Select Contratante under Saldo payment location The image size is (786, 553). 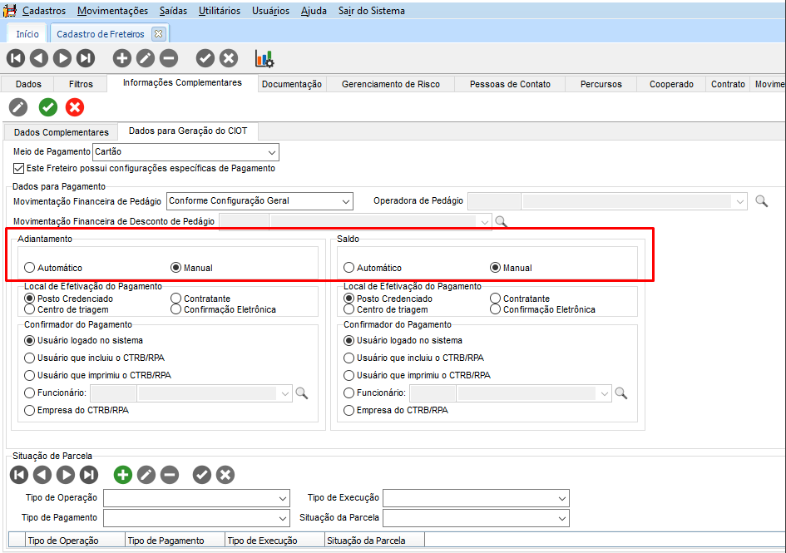496,299
